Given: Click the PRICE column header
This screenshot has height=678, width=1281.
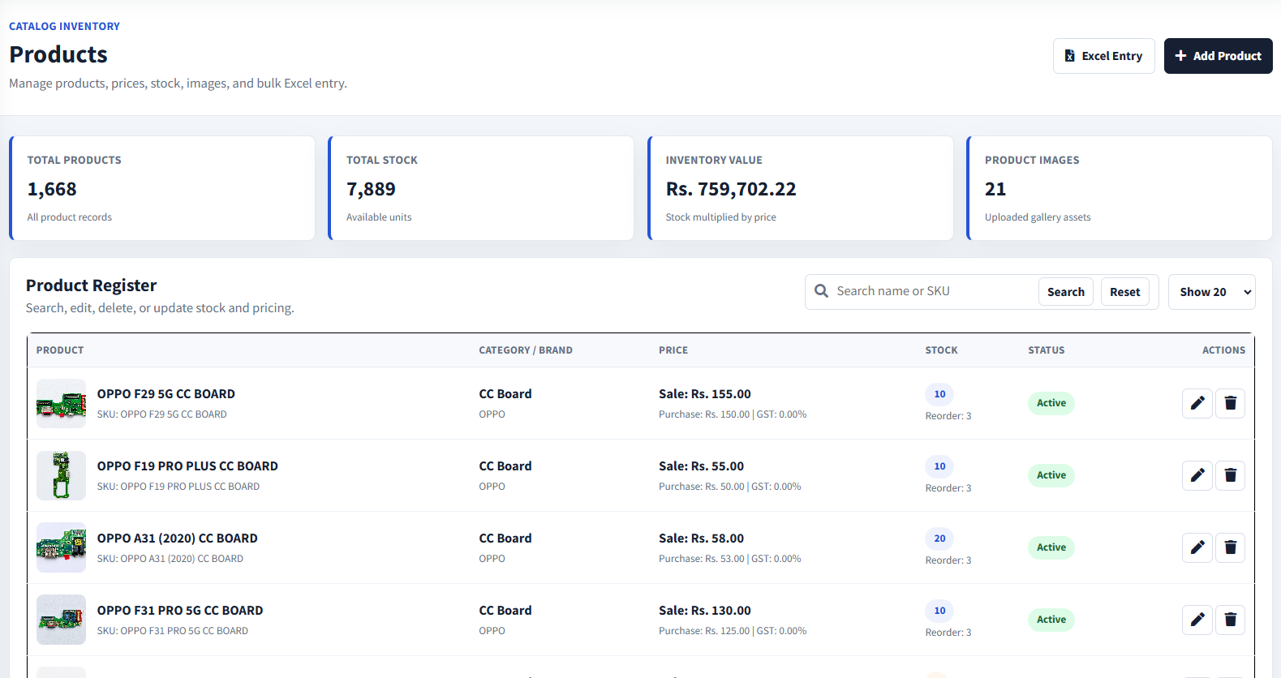Looking at the screenshot, I should 673,350.
